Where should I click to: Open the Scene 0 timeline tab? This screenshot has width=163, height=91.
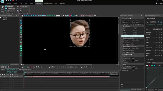[3, 70]
